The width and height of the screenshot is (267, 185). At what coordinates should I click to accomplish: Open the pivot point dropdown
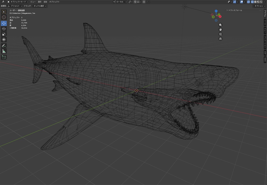coord(131,2)
